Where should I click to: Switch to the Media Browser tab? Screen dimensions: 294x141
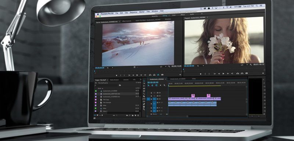coord(114,80)
